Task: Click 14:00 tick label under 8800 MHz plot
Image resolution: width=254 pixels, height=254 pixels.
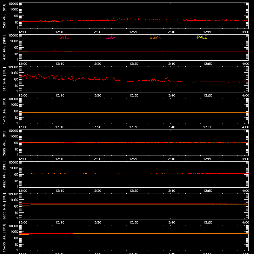Action: tap(244, 223)
